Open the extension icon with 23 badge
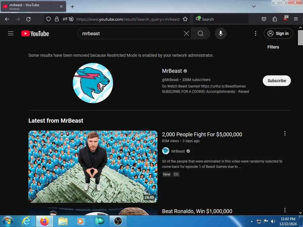 (286, 19)
